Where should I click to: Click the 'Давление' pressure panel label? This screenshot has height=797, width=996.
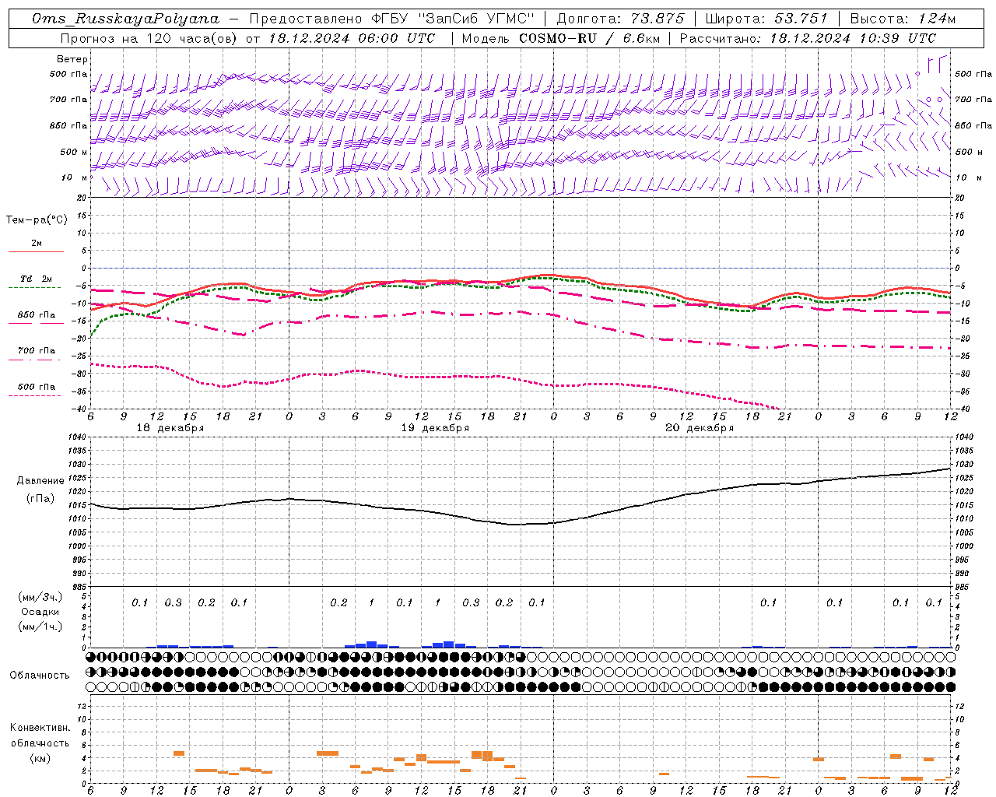pyautogui.click(x=41, y=481)
